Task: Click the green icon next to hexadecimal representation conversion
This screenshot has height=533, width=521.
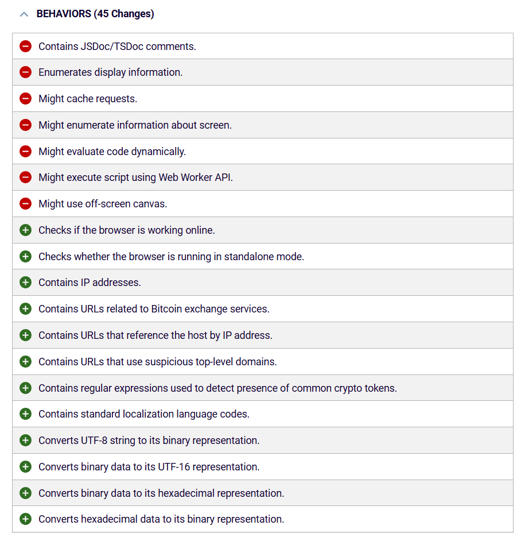Action: pyautogui.click(x=25, y=493)
